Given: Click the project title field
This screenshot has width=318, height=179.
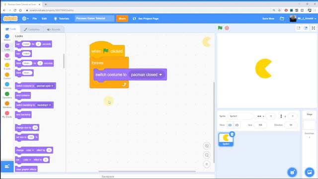Looking at the screenshot, I should [94, 18].
